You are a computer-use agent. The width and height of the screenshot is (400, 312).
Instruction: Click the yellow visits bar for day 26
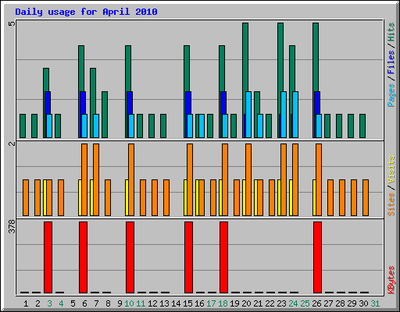pyautogui.click(x=314, y=197)
